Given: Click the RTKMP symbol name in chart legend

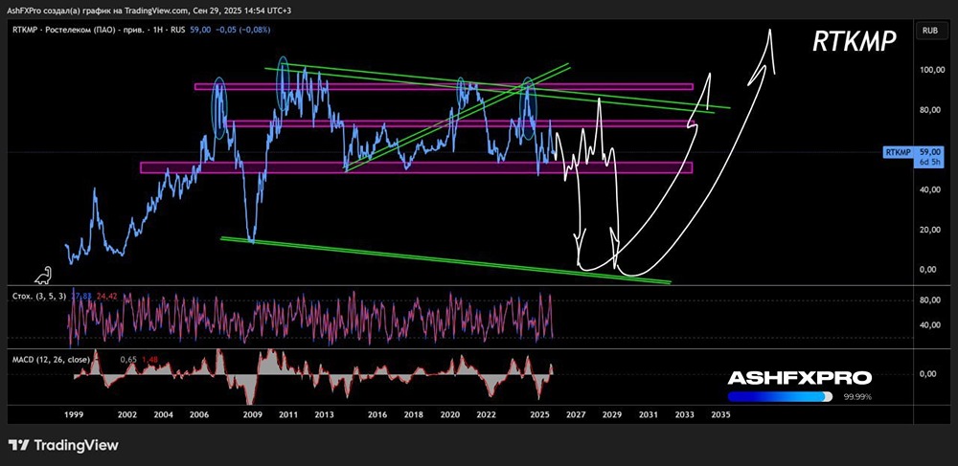Looking at the screenshot, I should tap(25, 30).
